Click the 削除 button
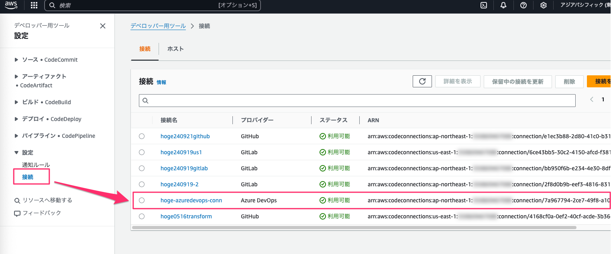The image size is (611, 254). [569, 81]
